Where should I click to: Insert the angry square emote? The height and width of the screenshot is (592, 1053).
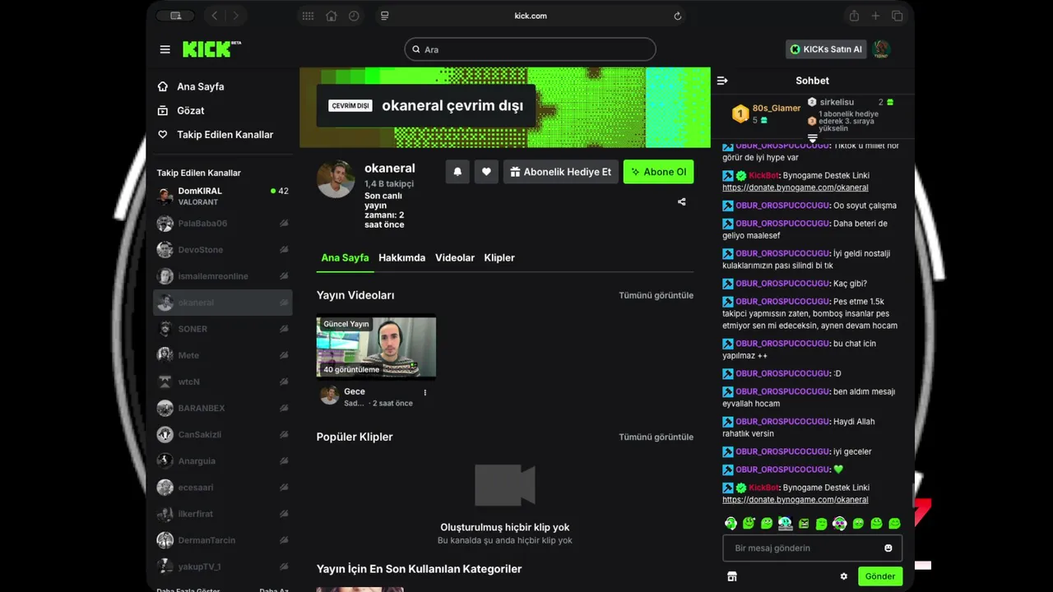[804, 523]
